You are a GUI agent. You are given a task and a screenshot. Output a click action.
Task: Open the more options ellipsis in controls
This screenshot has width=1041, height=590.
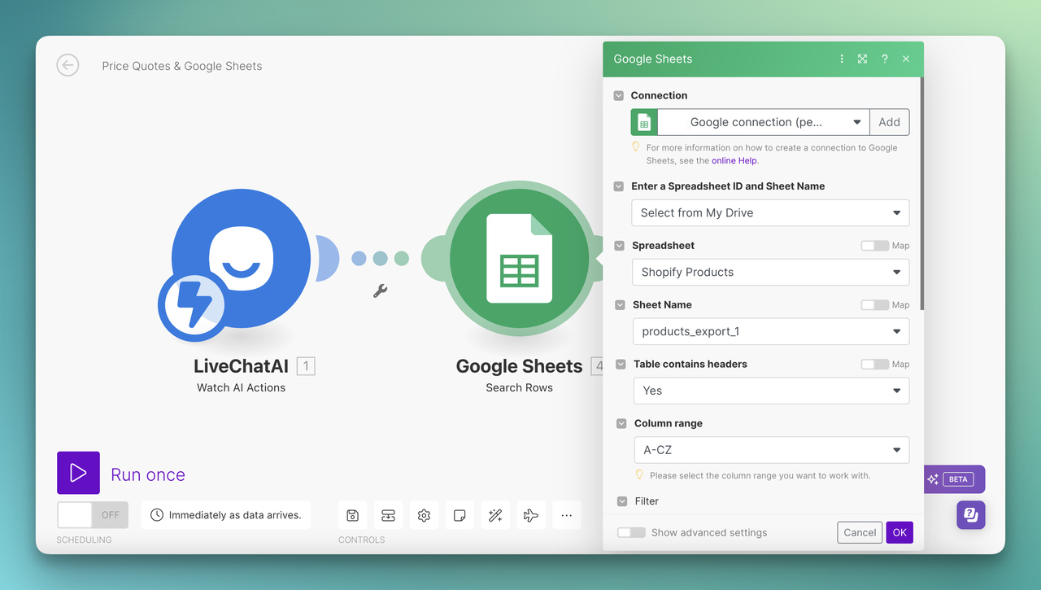click(567, 515)
